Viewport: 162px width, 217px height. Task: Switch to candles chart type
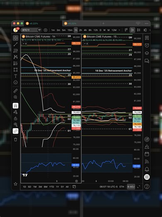pyautogui.click(x=133, y=30)
